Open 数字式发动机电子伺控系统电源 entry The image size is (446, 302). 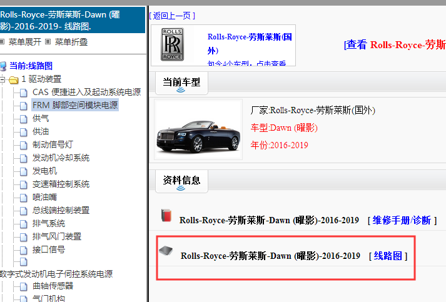(x=56, y=274)
